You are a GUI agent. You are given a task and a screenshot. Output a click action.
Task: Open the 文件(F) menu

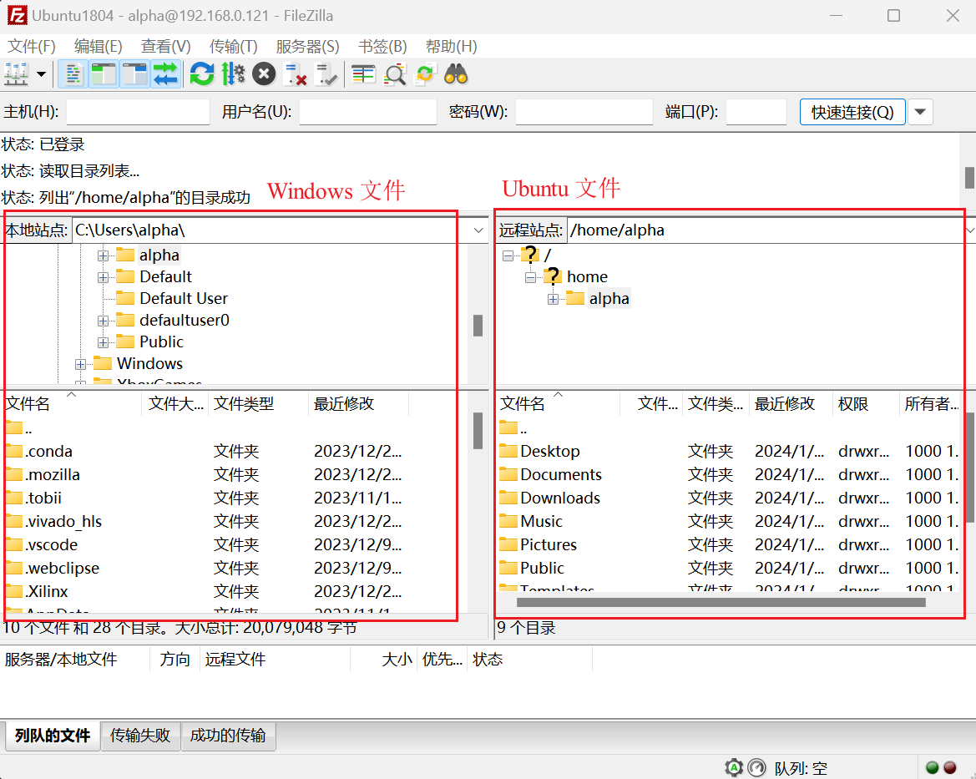pos(31,47)
